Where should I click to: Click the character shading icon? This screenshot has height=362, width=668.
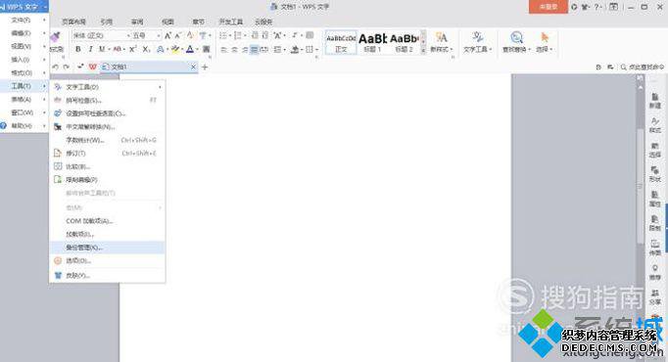point(207,49)
